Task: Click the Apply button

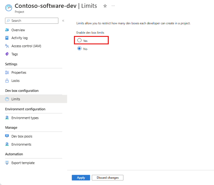Action: (x=81, y=177)
